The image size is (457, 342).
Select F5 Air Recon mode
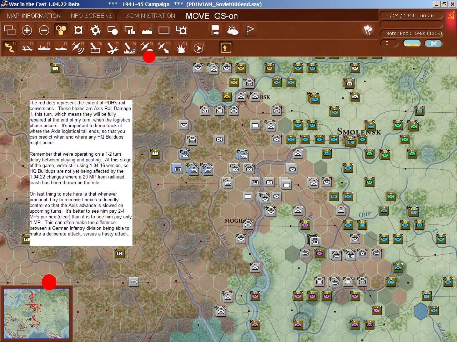78,48
